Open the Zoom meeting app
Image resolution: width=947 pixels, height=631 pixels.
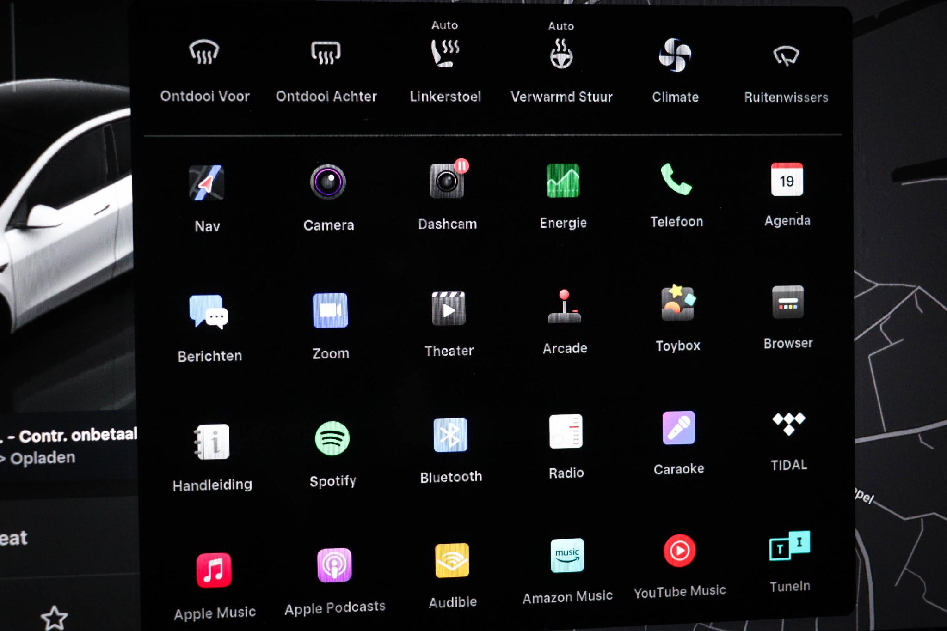click(x=330, y=310)
